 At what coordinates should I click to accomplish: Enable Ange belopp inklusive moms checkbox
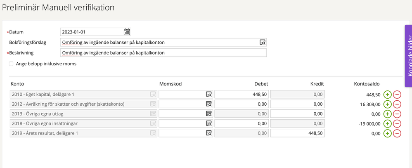[x=11, y=64]
